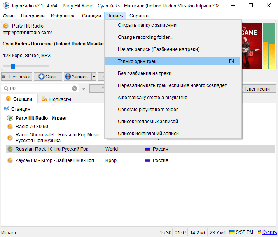Select the Radio 70 80 90 station row
Screen dimensions: 278x237
(x=55, y=127)
